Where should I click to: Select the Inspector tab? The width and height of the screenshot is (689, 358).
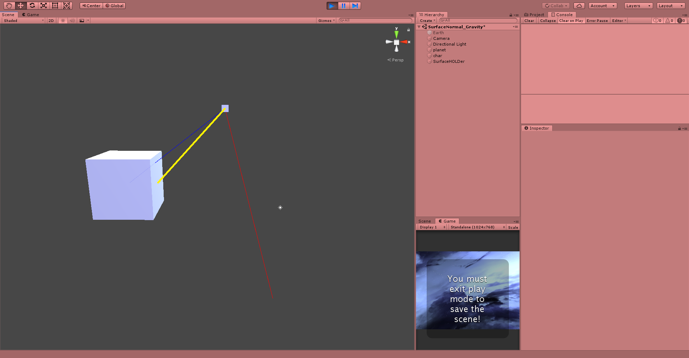coord(537,128)
